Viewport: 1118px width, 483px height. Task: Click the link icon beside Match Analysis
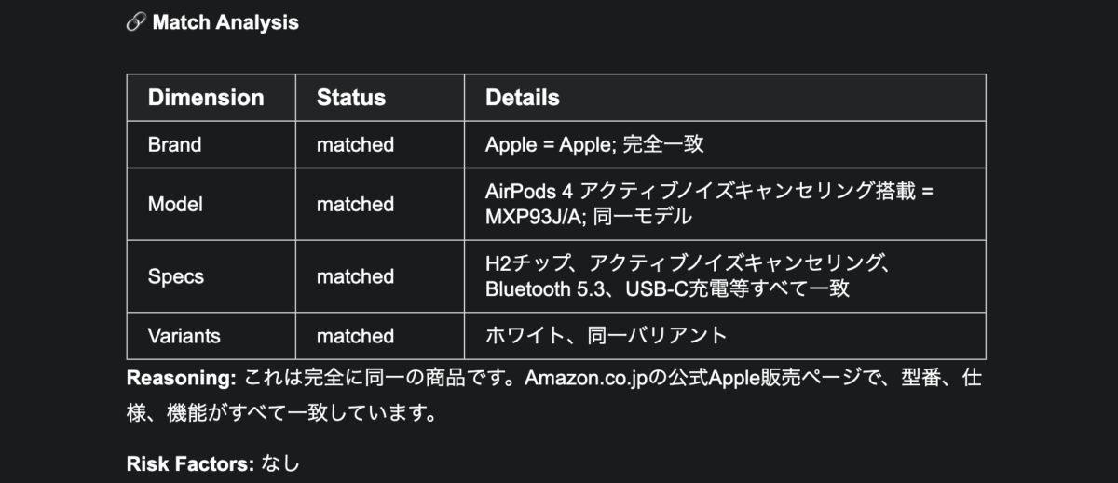tap(136, 23)
